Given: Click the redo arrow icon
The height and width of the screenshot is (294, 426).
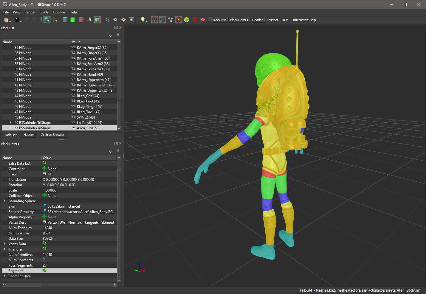Looking at the screenshot, I should point(34,20).
